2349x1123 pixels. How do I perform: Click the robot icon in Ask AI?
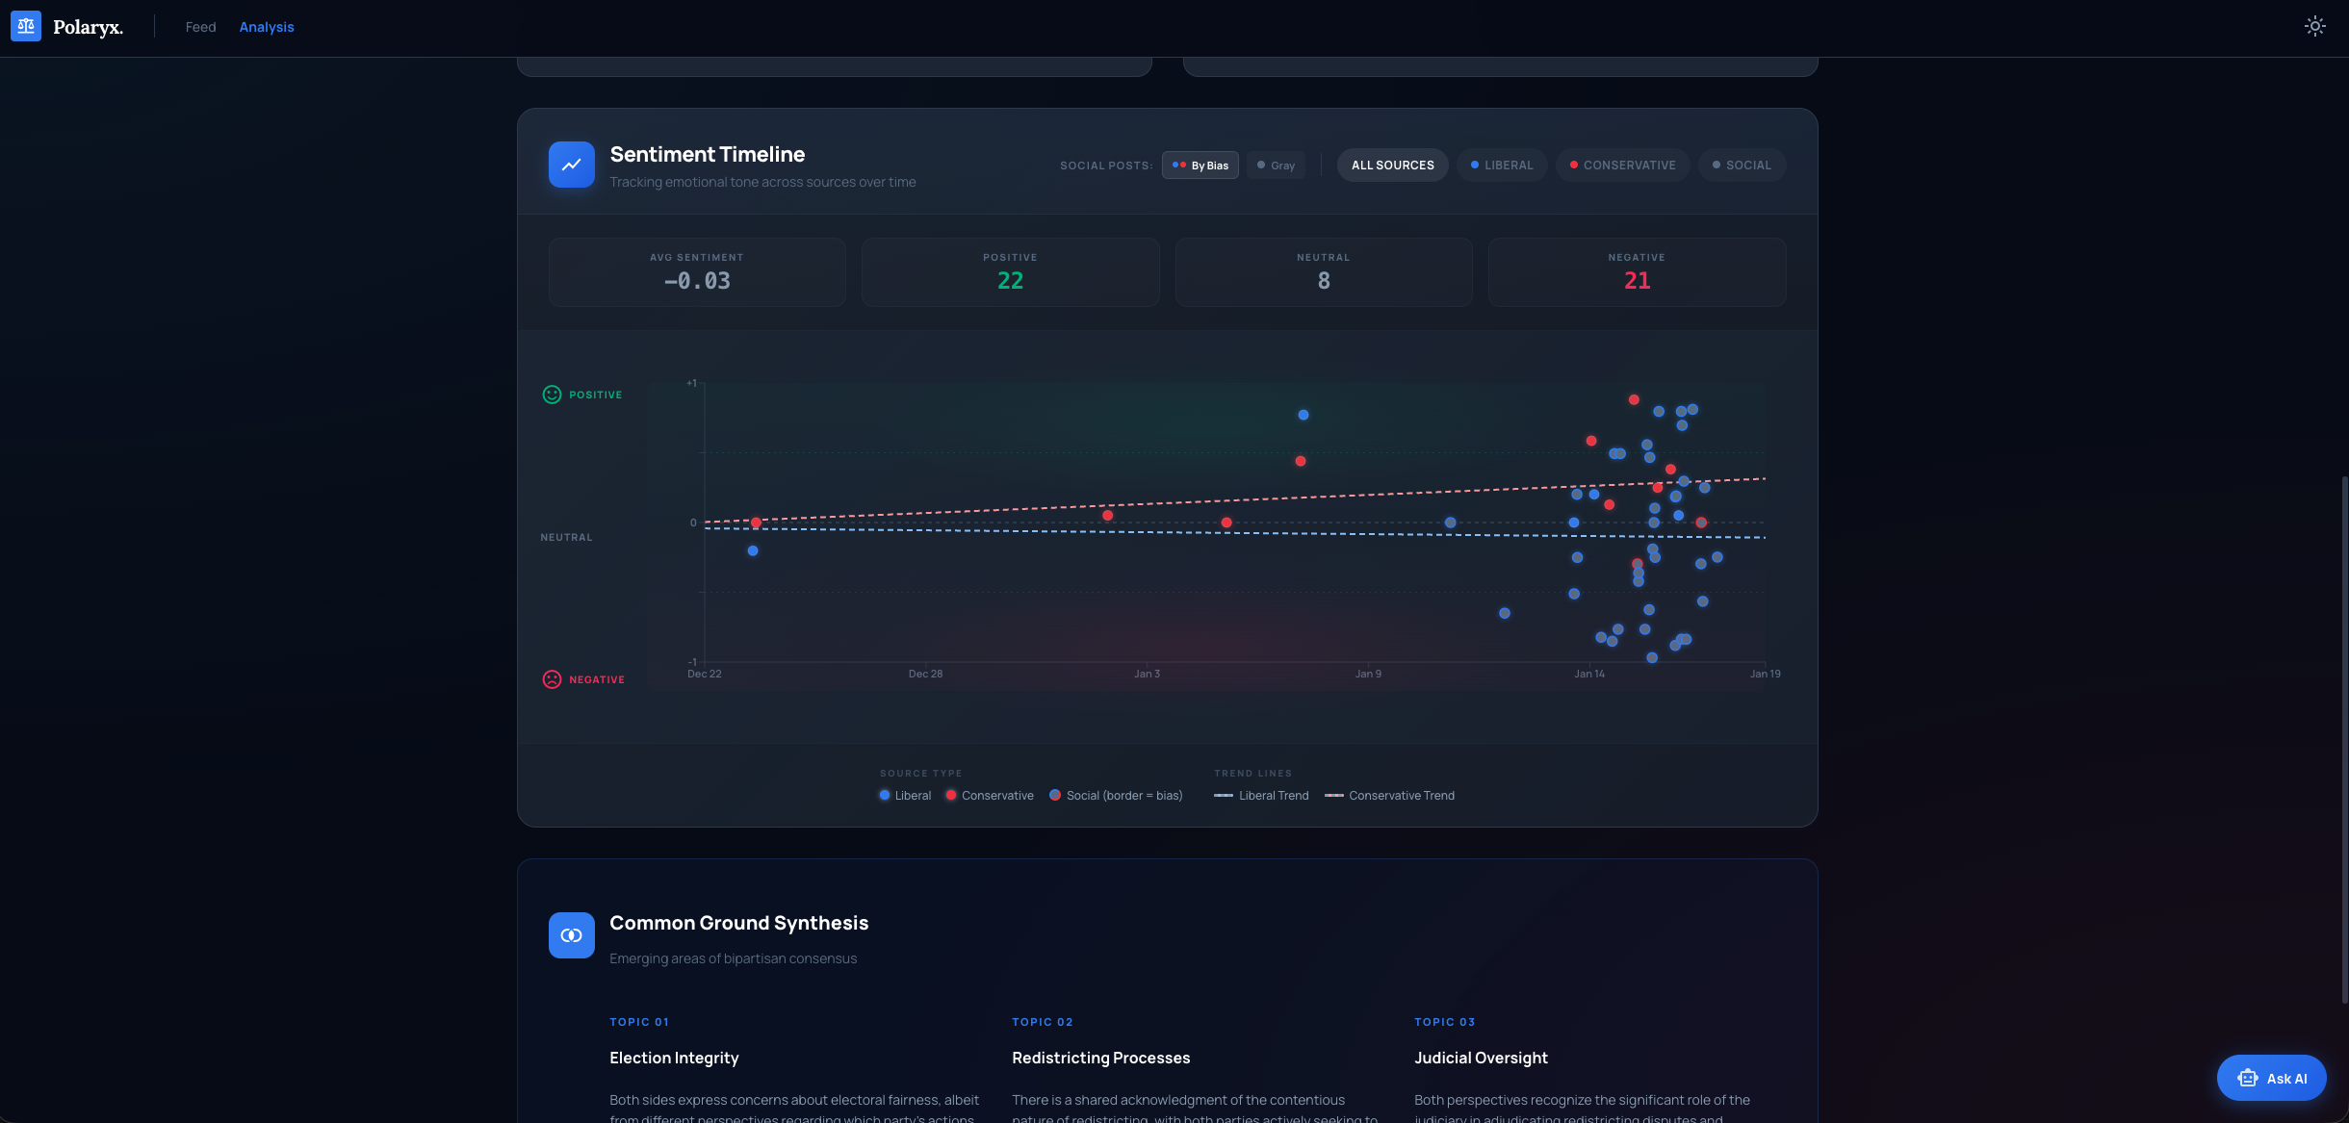pos(2247,1078)
